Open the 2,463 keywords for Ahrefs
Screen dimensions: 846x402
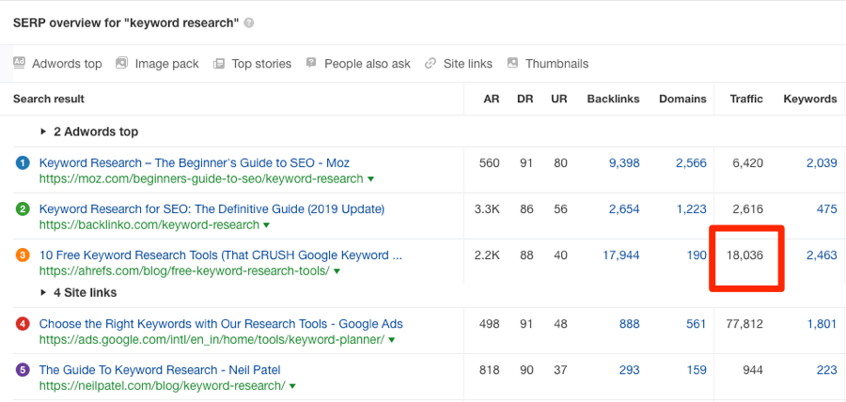(822, 255)
